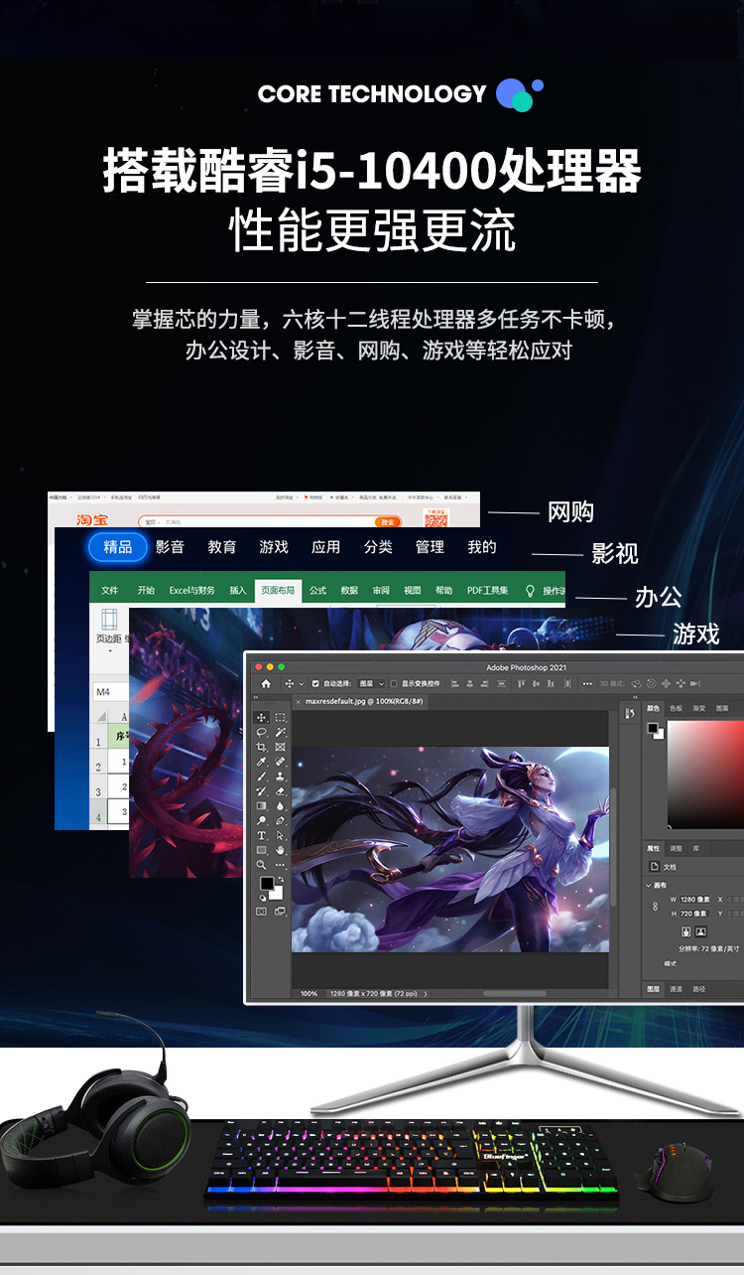
Task: Select the Zoom tool in toolbox
Action: coord(261,865)
